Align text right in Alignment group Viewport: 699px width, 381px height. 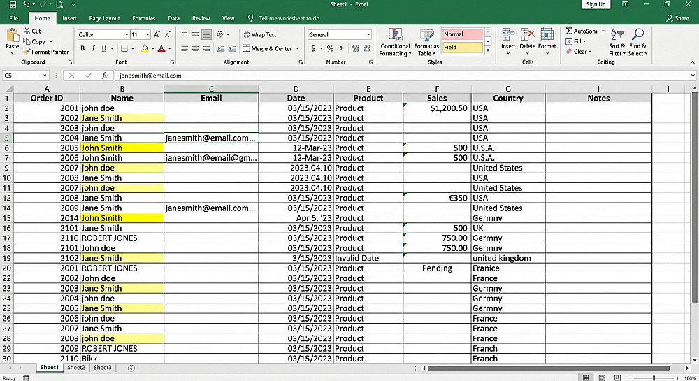tap(206, 48)
